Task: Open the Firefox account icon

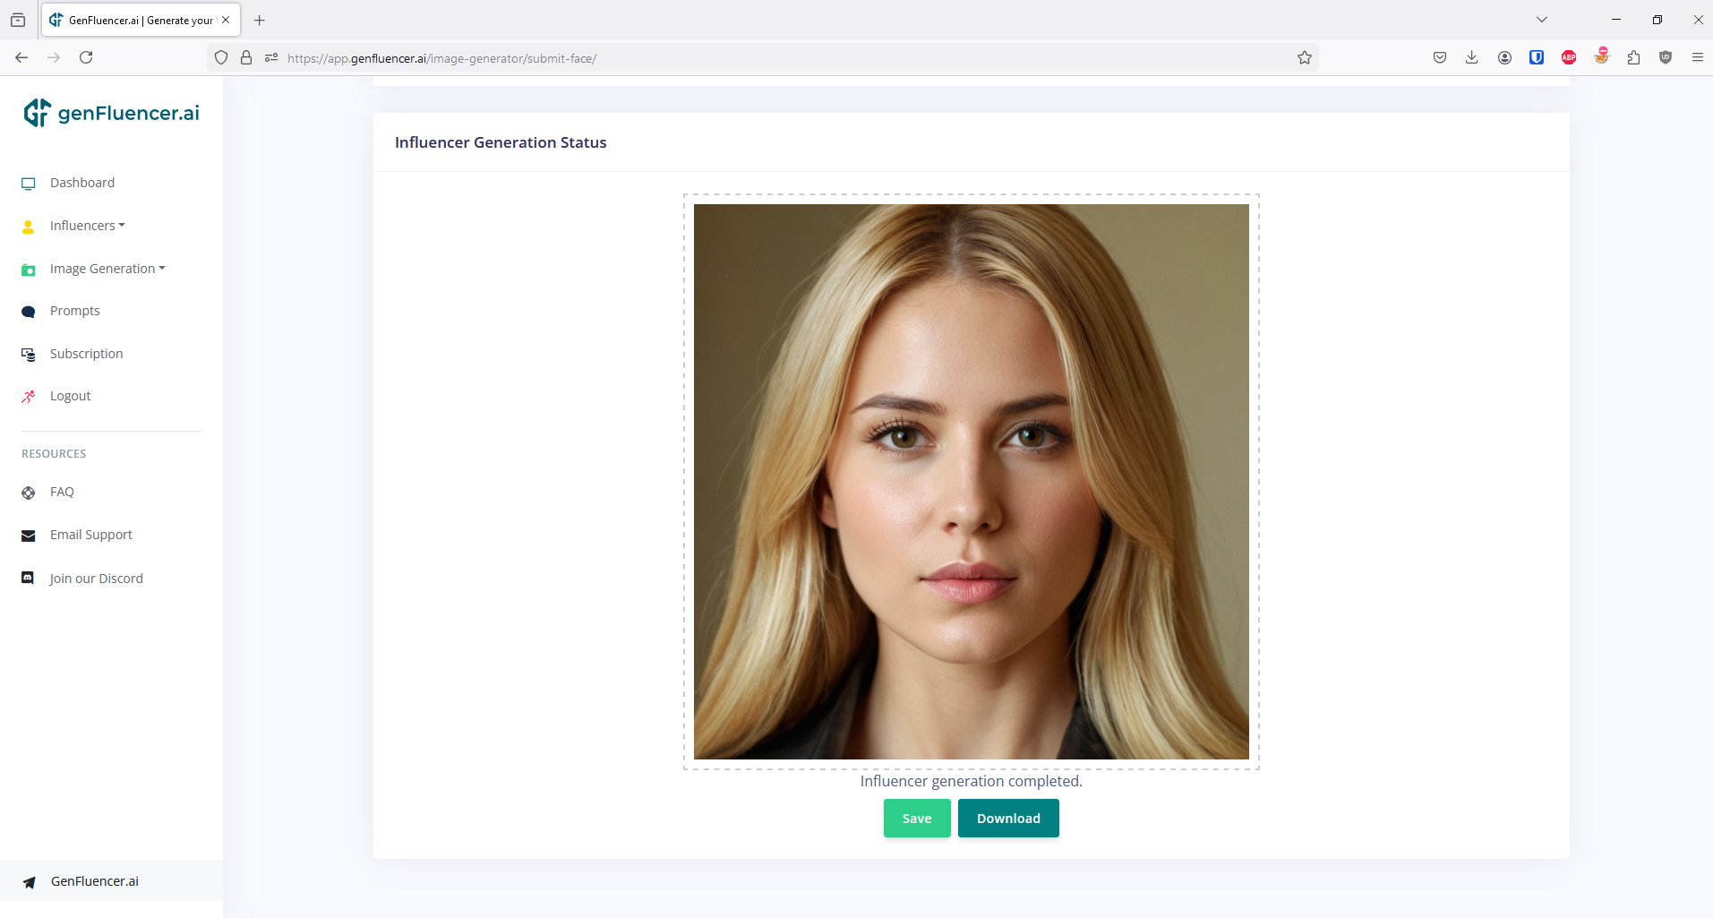Action: point(1504,57)
